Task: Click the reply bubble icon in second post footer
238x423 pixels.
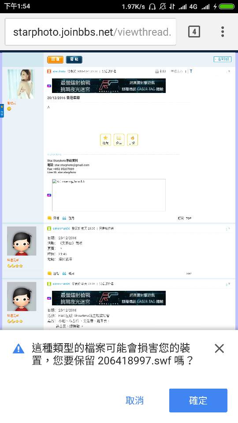Action: click(x=49, y=273)
